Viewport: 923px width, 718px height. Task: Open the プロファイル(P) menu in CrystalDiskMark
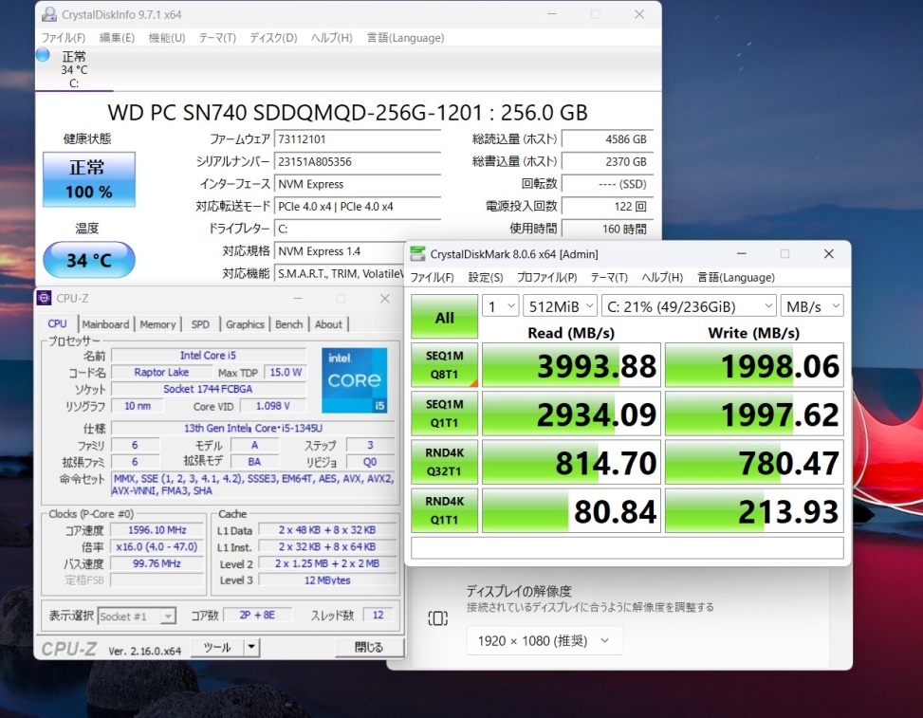point(546,277)
